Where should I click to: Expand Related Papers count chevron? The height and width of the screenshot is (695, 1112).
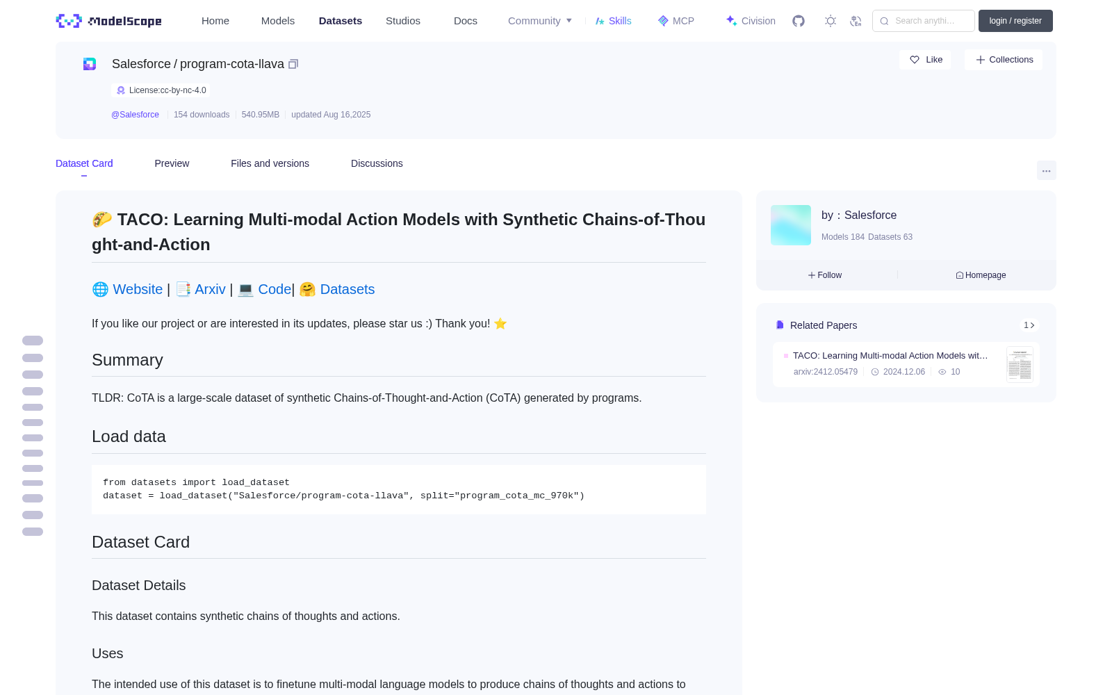[1029, 325]
